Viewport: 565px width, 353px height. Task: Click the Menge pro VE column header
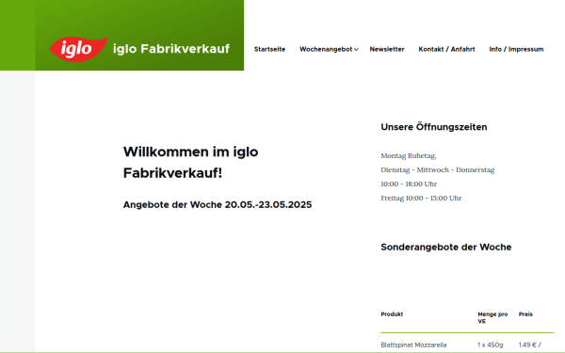pyautogui.click(x=492, y=318)
